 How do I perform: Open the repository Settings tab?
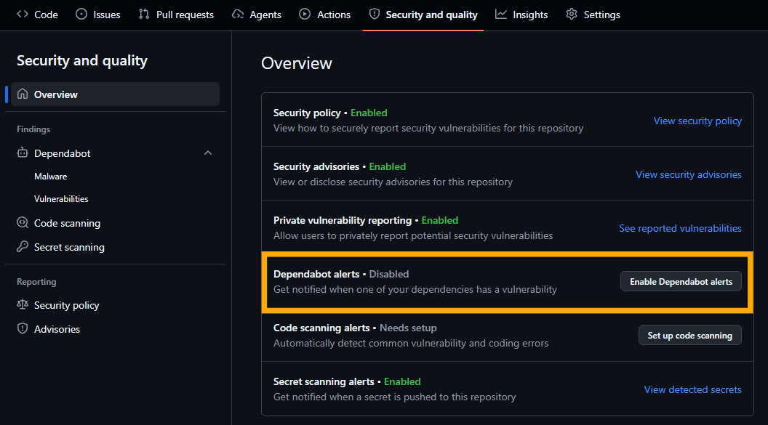pyautogui.click(x=593, y=15)
